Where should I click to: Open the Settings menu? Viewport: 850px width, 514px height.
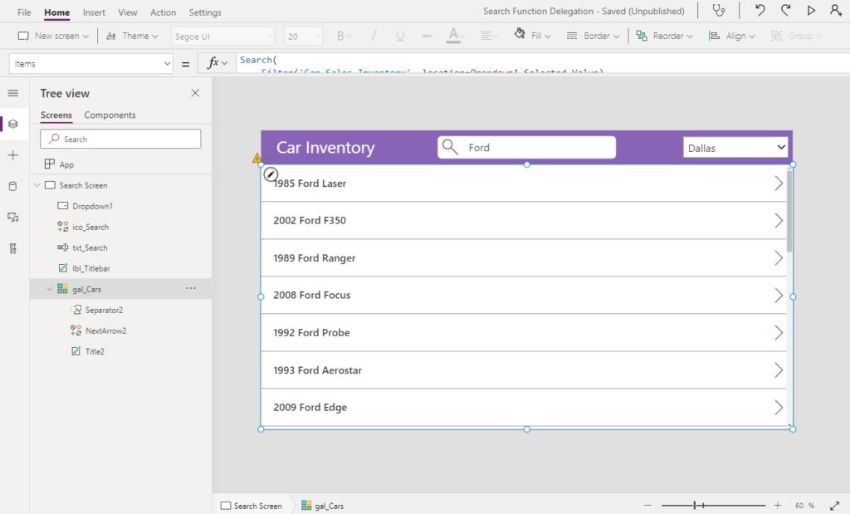[205, 12]
